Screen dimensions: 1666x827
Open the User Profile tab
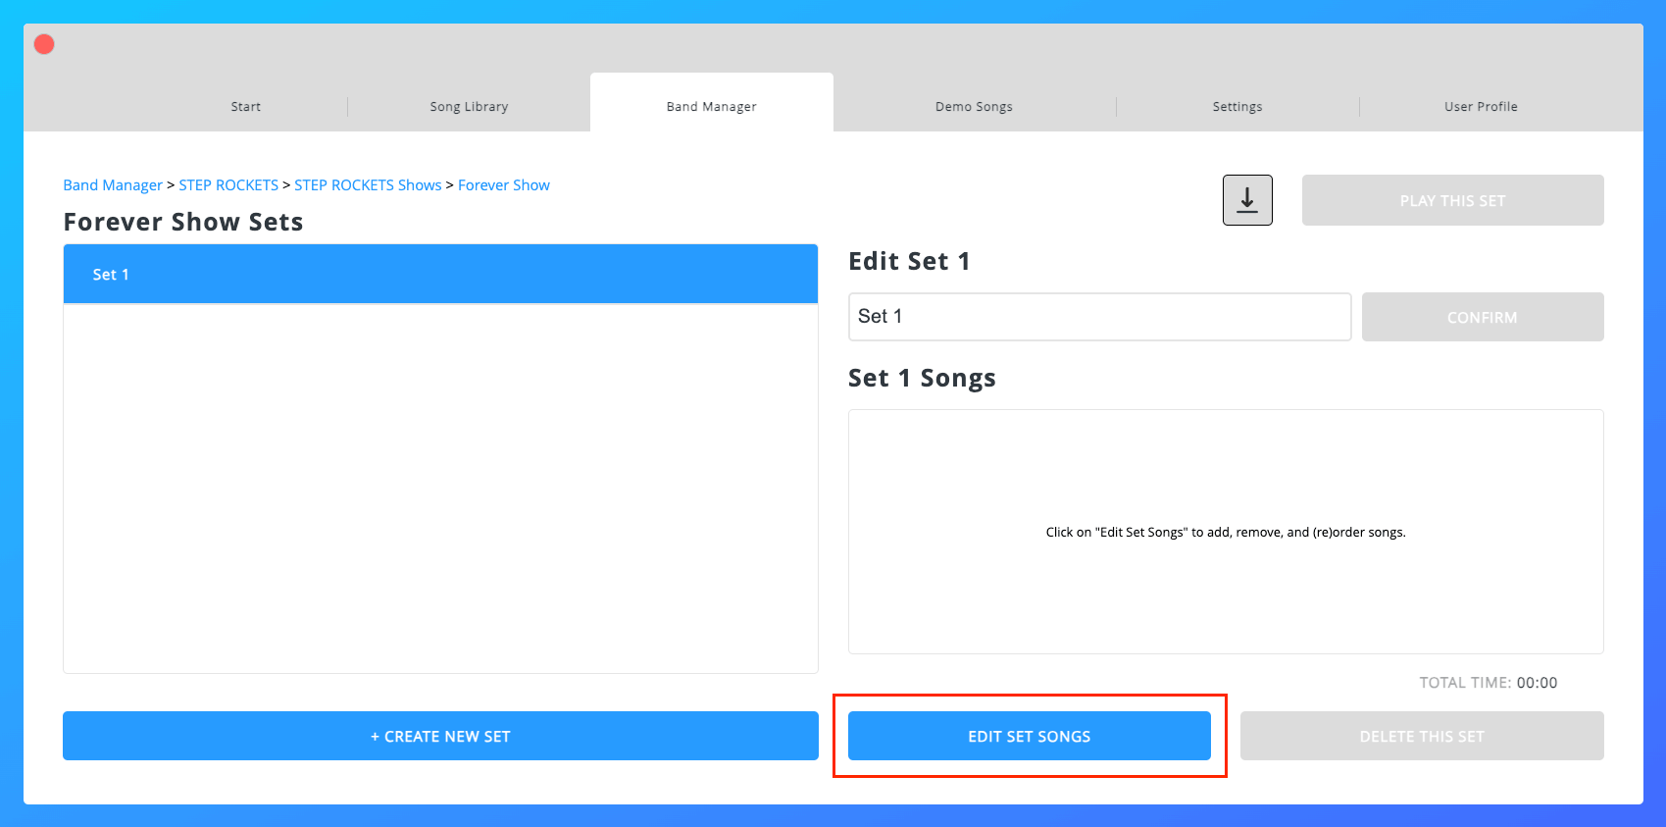coord(1480,106)
